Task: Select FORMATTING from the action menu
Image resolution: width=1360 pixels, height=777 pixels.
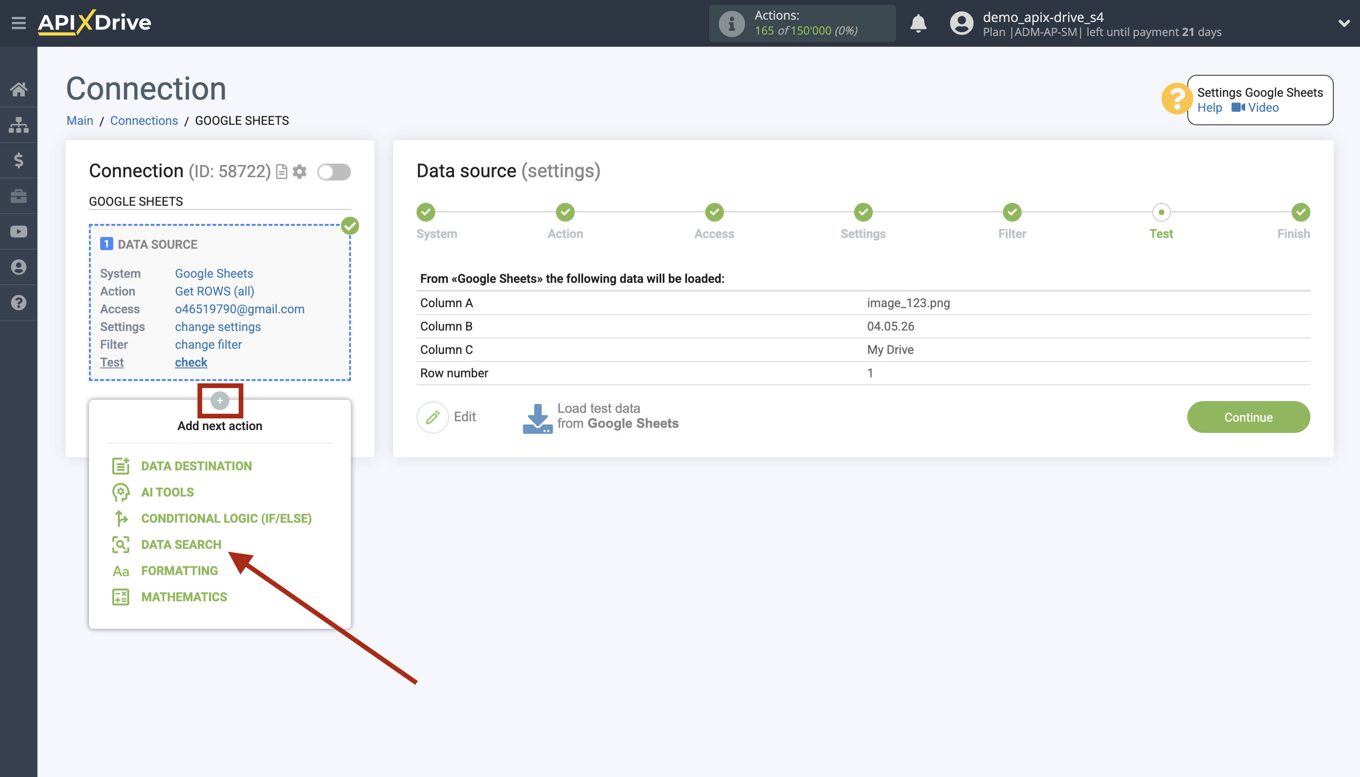Action: coord(180,571)
